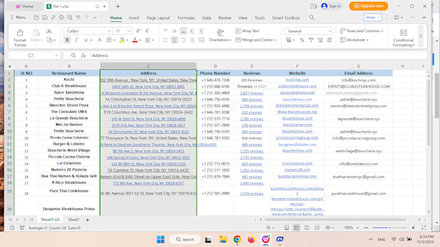Expand the Worksheet dropdown
The image size is (440, 247).
pyautogui.click(x=368, y=40)
